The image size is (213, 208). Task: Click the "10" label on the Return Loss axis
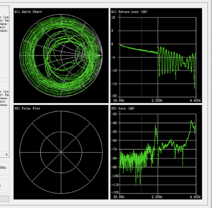(113, 17)
